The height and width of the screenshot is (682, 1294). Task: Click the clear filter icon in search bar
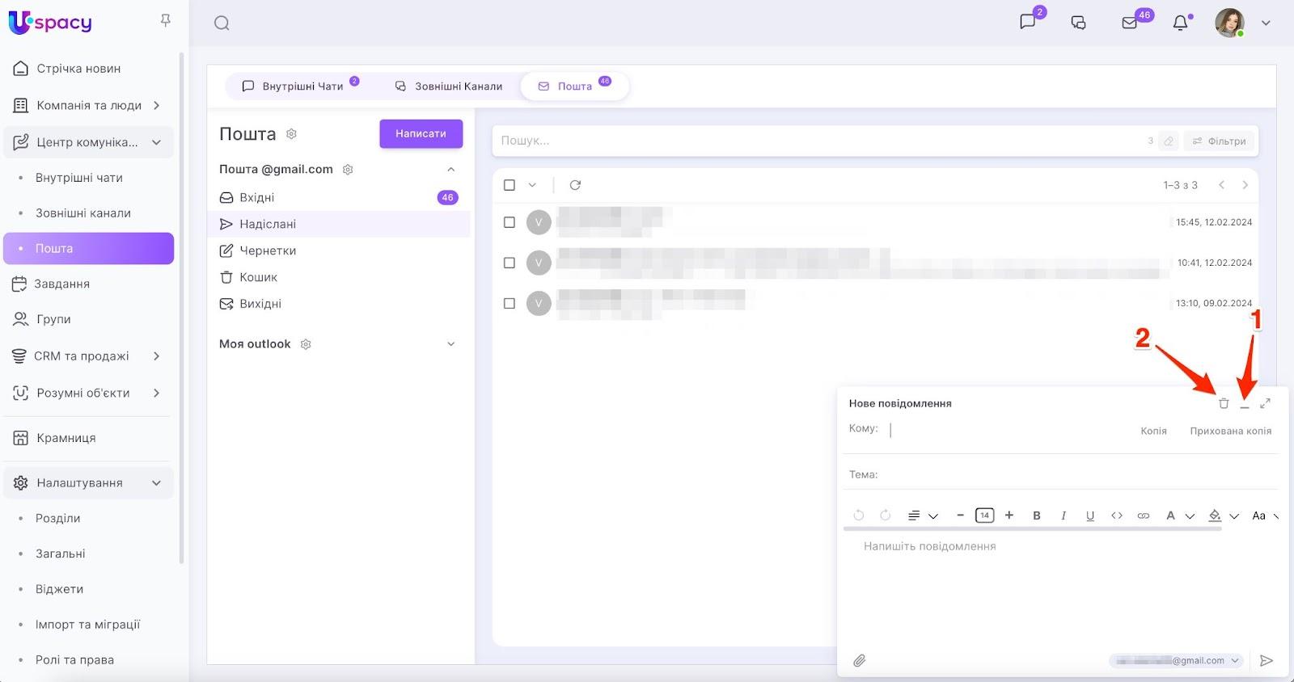click(x=1169, y=141)
